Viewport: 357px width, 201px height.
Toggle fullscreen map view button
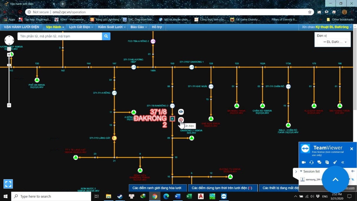point(8,184)
